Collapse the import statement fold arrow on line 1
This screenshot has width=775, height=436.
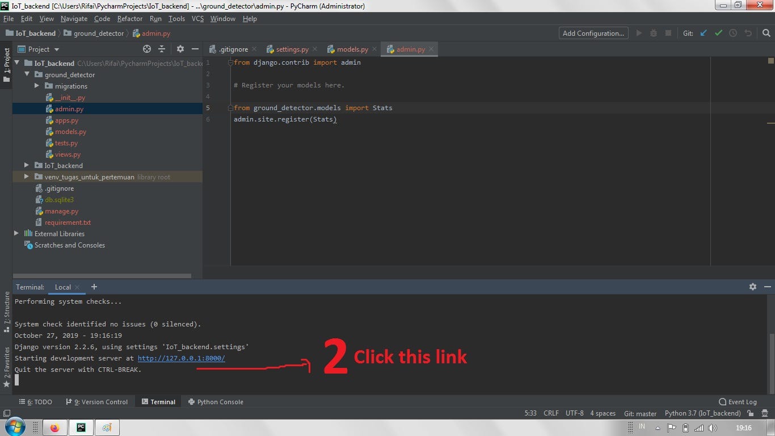(230, 62)
